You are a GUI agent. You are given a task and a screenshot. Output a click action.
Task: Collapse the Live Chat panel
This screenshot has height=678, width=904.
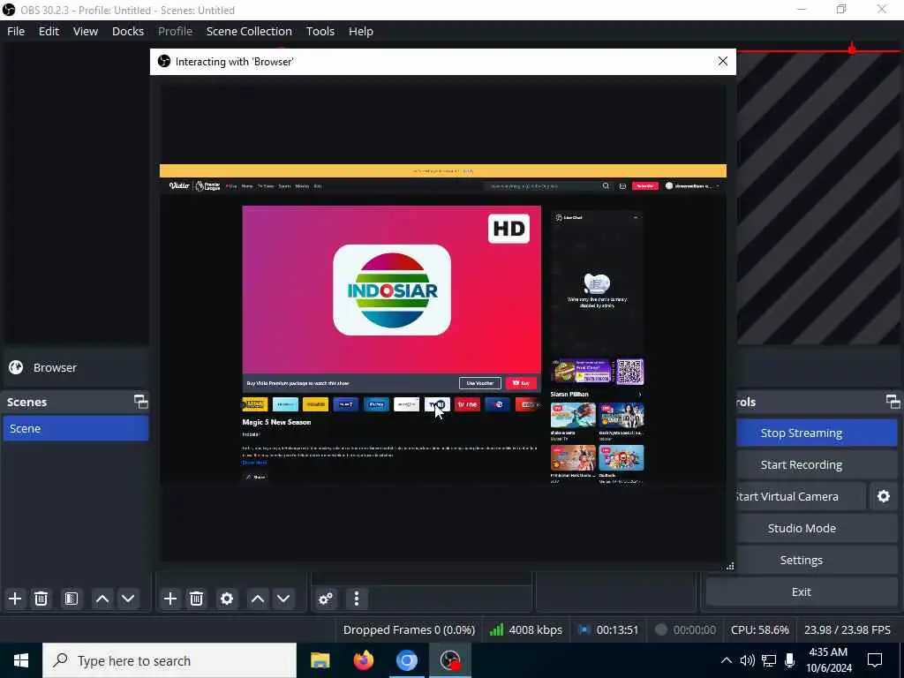click(x=636, y=217)
